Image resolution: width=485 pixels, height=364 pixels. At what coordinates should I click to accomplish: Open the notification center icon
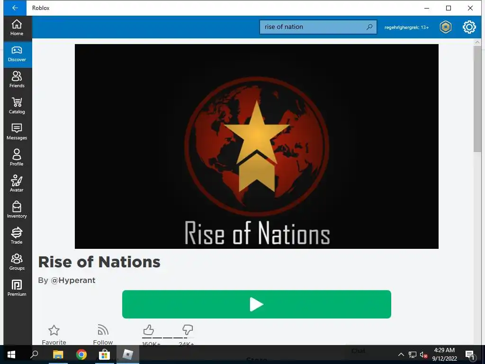pos(470,355)
